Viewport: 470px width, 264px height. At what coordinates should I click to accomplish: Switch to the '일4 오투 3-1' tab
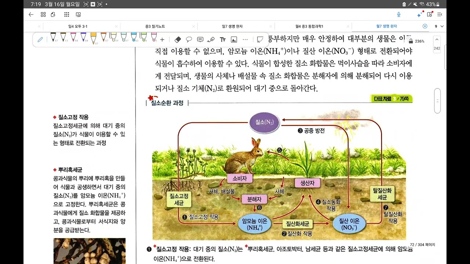point(78,26)
